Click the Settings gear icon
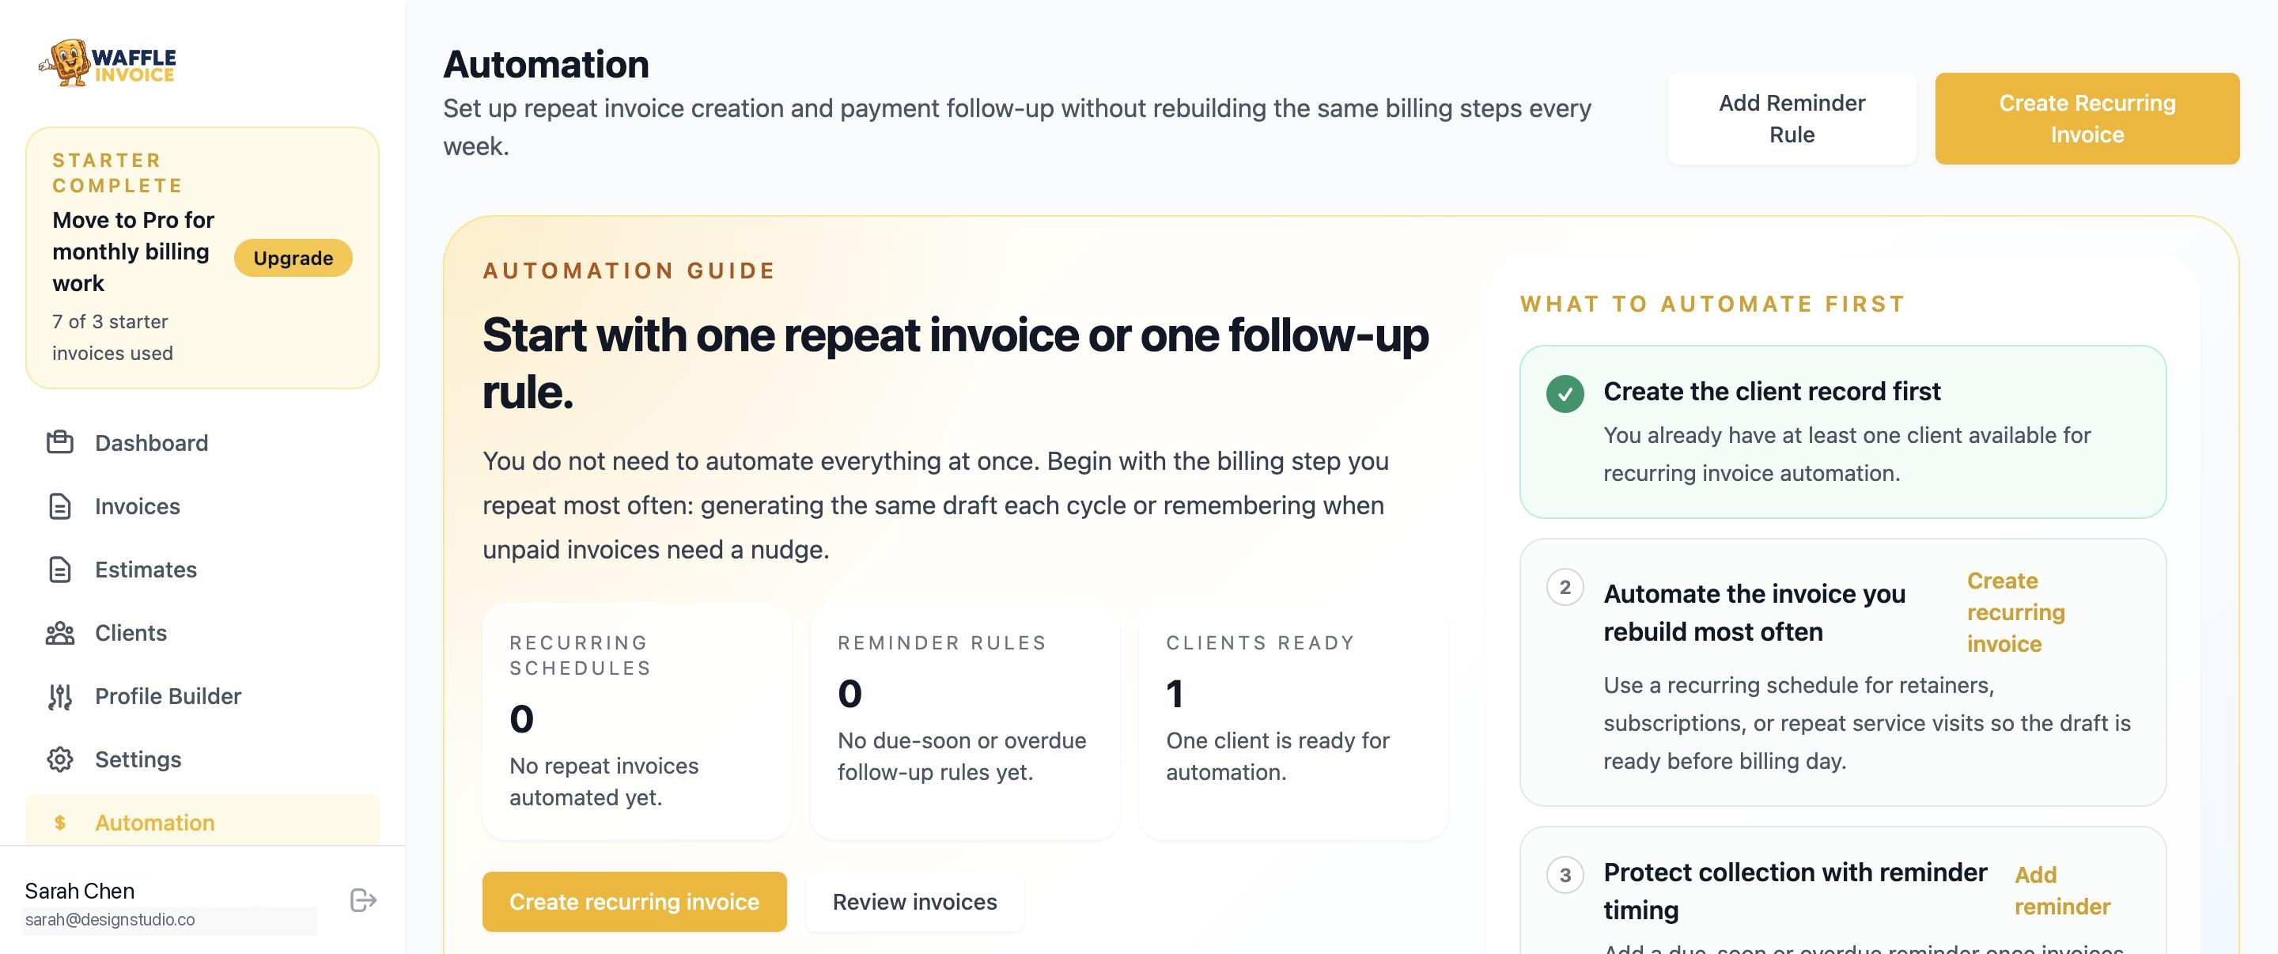This screenshot has width=2278, height=954. click(59, 759)
